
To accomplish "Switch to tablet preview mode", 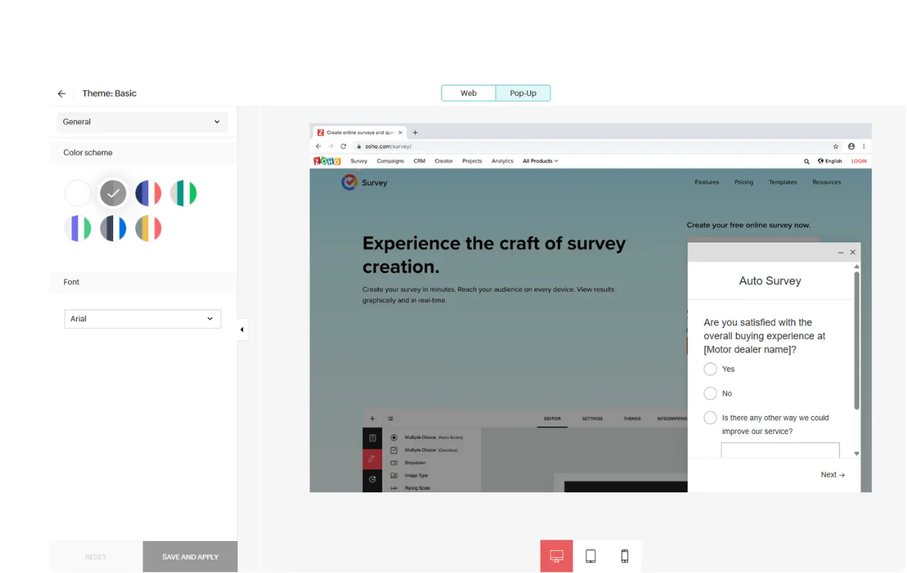I will point(590,556).
